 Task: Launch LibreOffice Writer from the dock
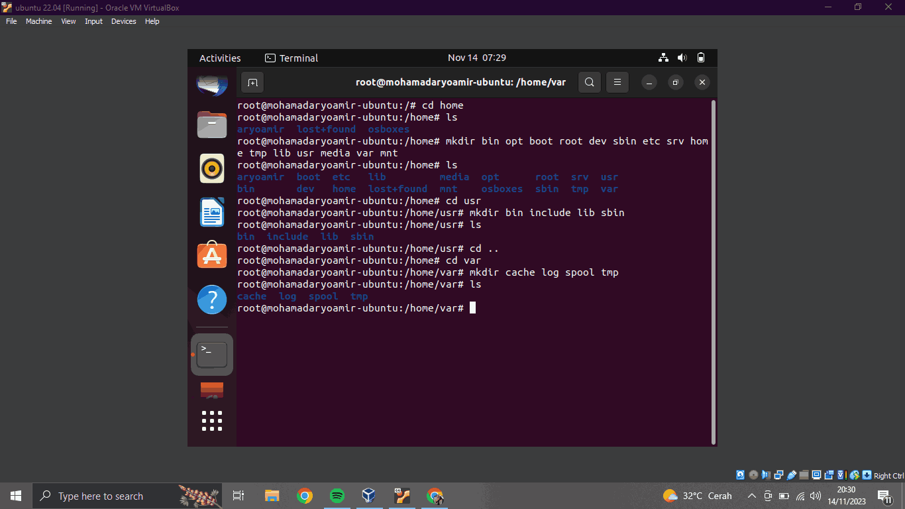coord(212,212)
